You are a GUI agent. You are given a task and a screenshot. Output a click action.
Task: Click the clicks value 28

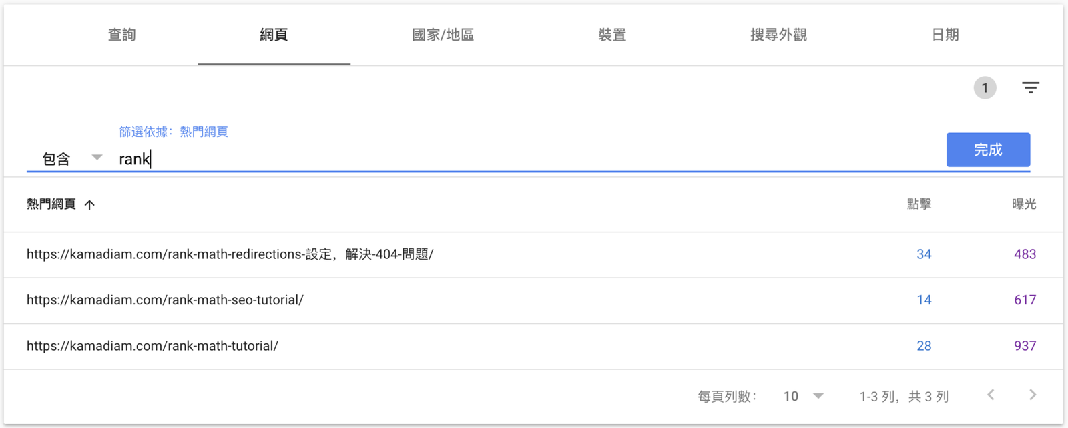point(924,346)
